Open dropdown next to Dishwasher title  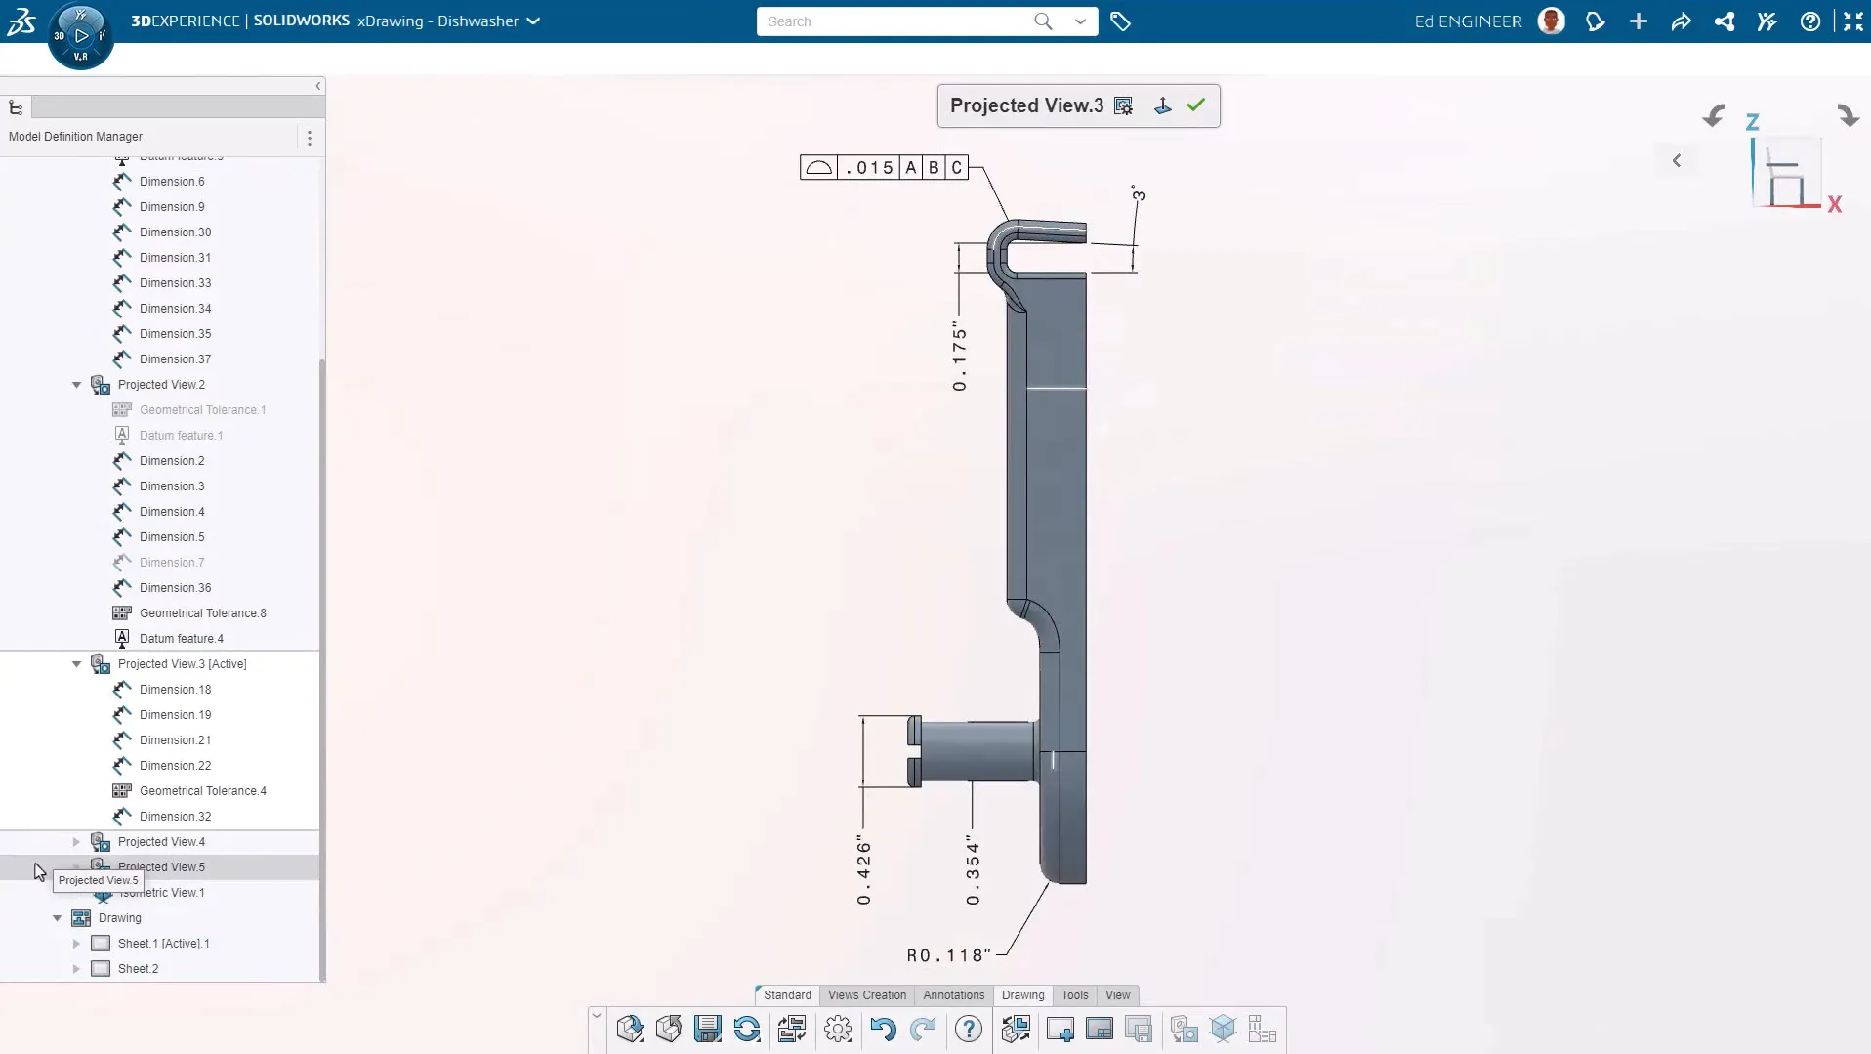(533, 21)
